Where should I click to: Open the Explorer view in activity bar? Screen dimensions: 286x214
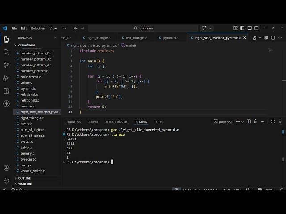coord(6,39)
